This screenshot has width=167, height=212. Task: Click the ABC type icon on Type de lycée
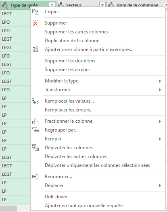click(5, 5)
